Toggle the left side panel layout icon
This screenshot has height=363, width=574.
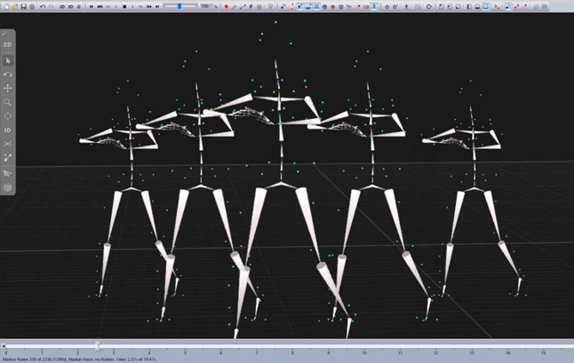tap(469, 6)
